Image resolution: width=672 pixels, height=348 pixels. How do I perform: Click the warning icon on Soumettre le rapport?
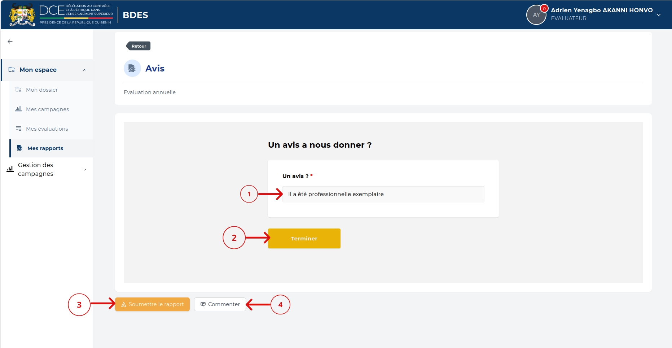124,304
